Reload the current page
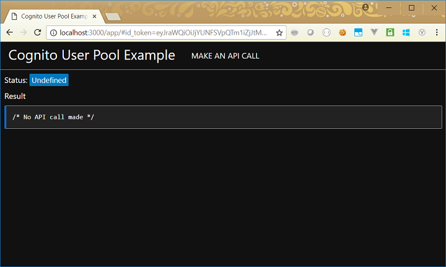 click(x=37, y=32)
